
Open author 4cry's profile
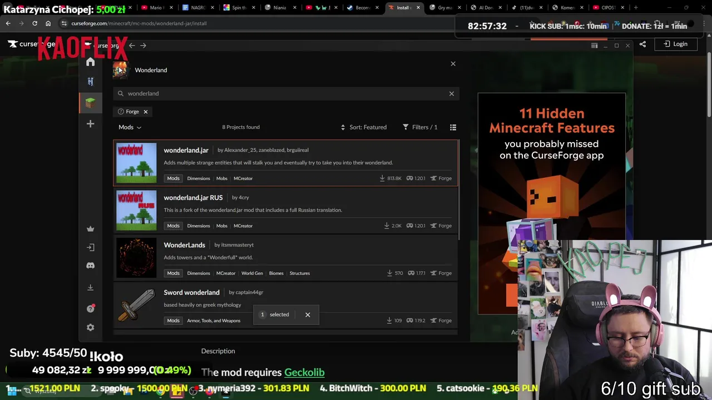tap(244, 197)
